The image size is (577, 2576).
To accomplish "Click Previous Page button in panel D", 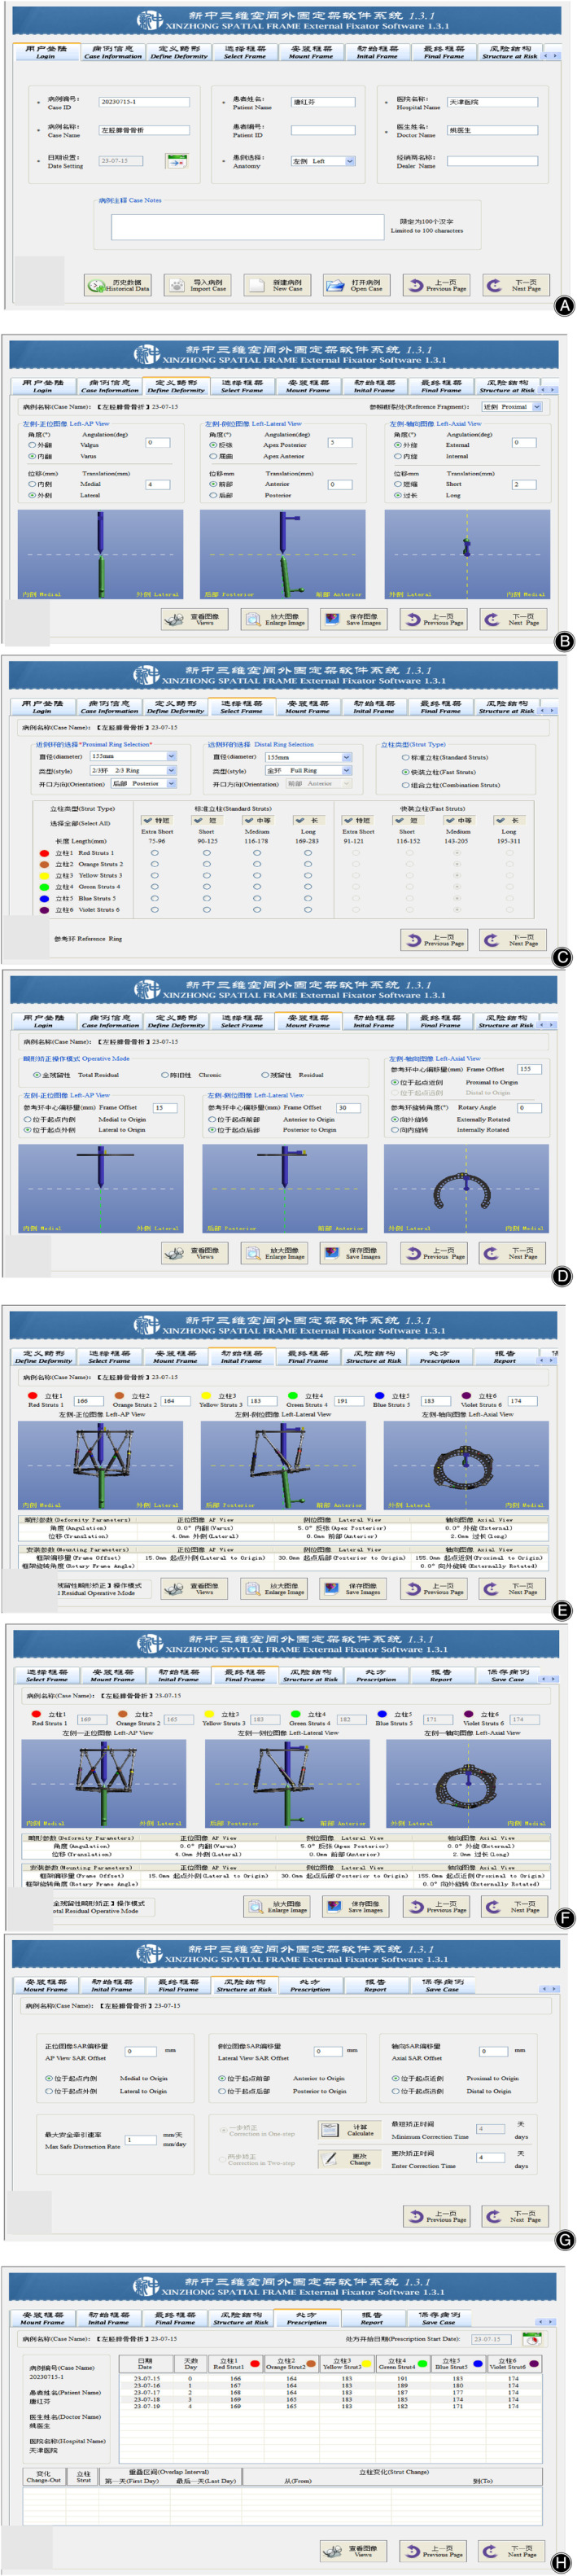I will [x=433, y=1253].
